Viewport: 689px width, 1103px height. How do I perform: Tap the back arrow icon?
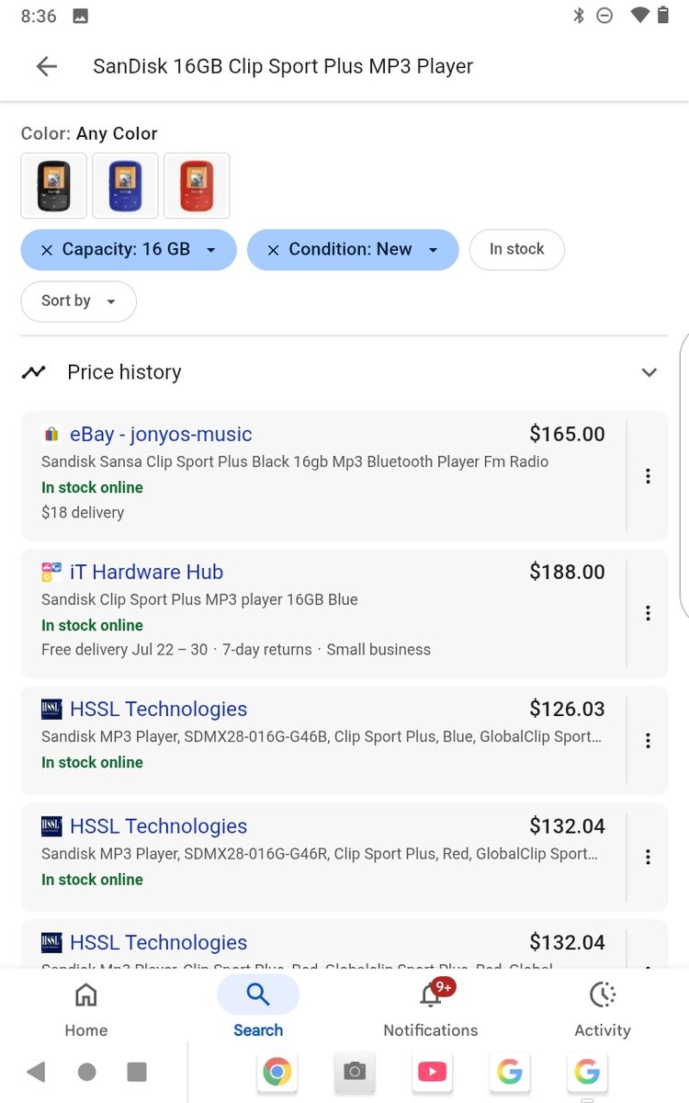click(46, 66)
